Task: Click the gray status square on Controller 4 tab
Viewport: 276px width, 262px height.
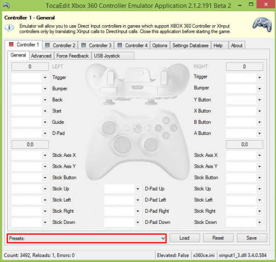Action: click(120, 45)
